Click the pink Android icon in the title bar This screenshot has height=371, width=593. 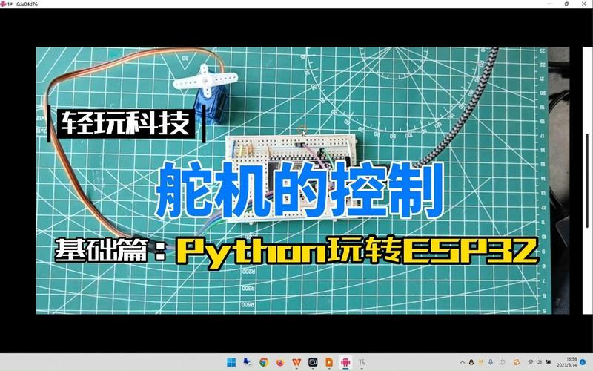(4, 4)
